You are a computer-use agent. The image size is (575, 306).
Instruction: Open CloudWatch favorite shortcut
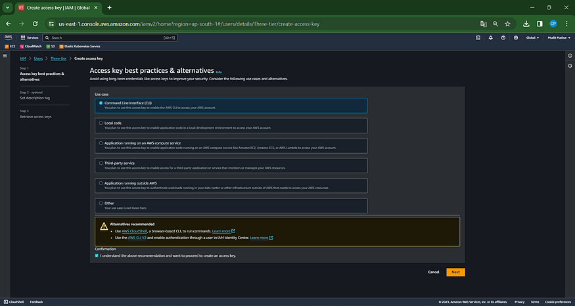31,47
